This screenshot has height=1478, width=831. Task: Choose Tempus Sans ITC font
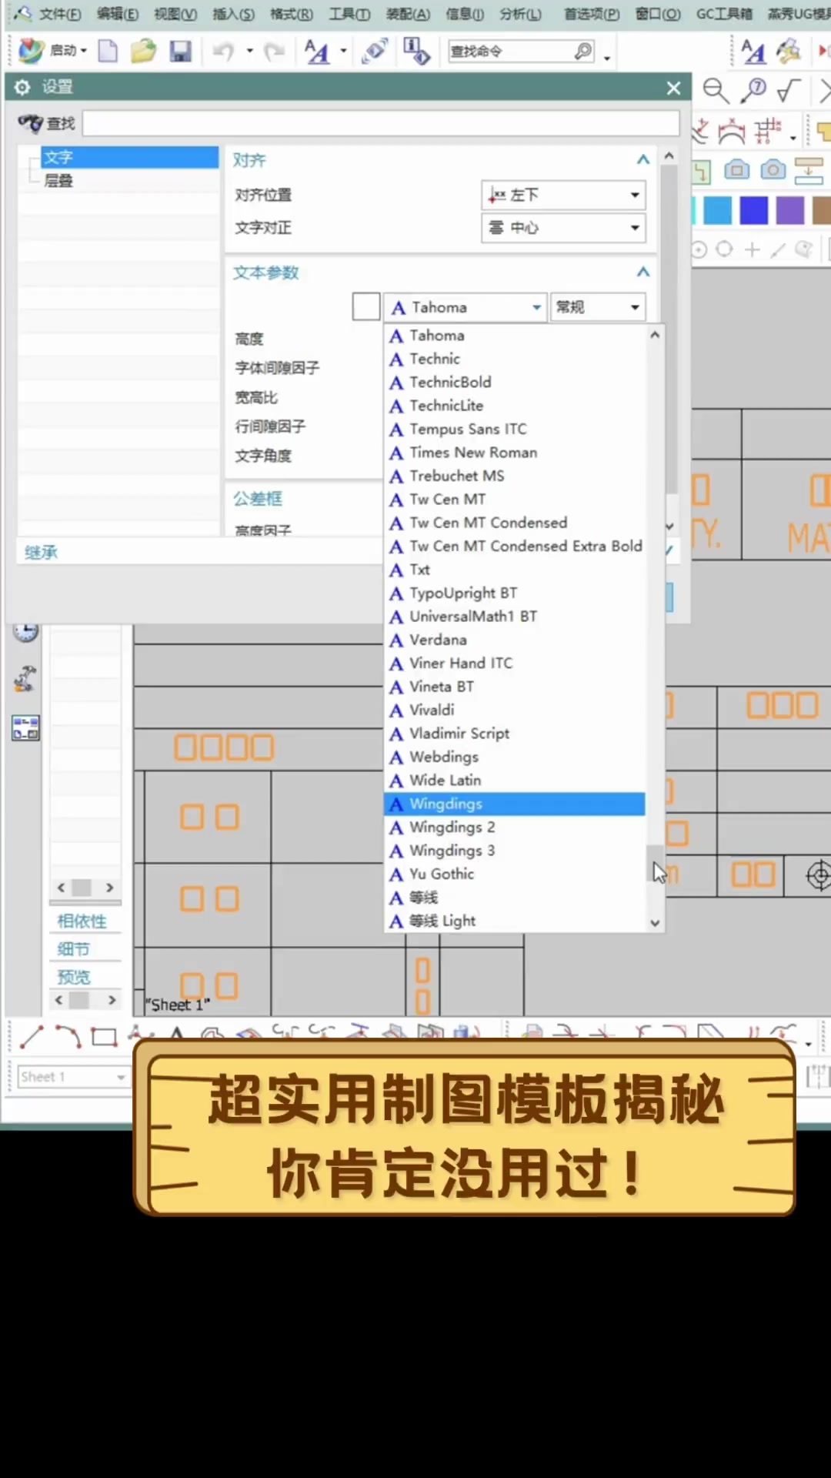(x=514, y=430)
